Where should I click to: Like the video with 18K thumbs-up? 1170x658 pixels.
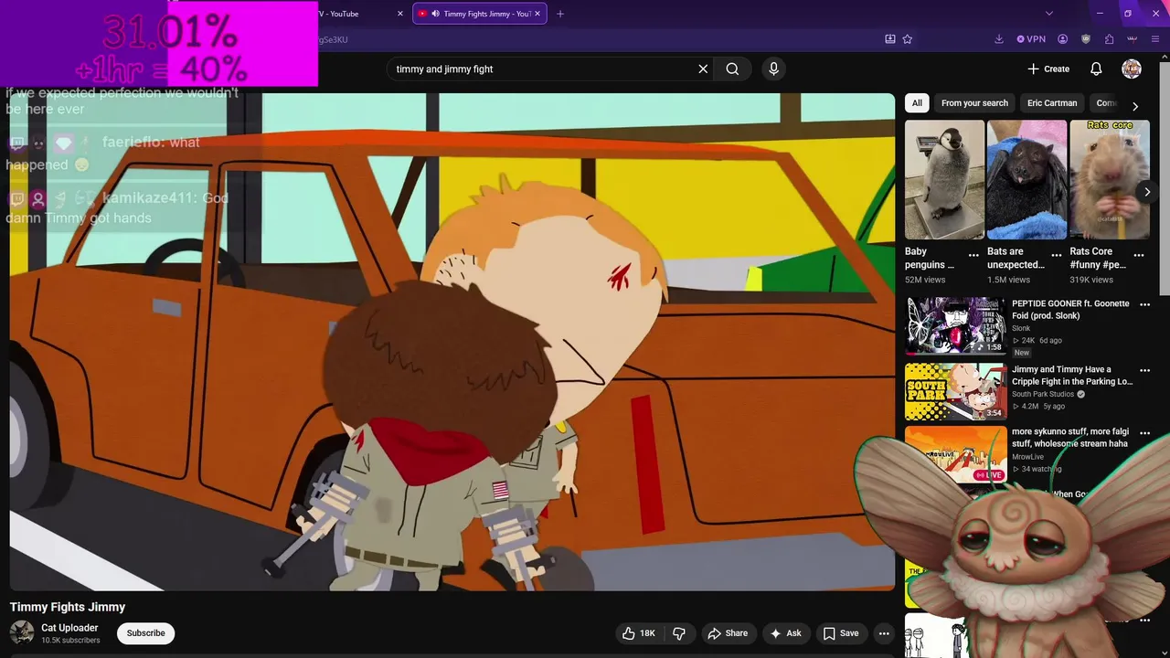(x=638, y=633)
